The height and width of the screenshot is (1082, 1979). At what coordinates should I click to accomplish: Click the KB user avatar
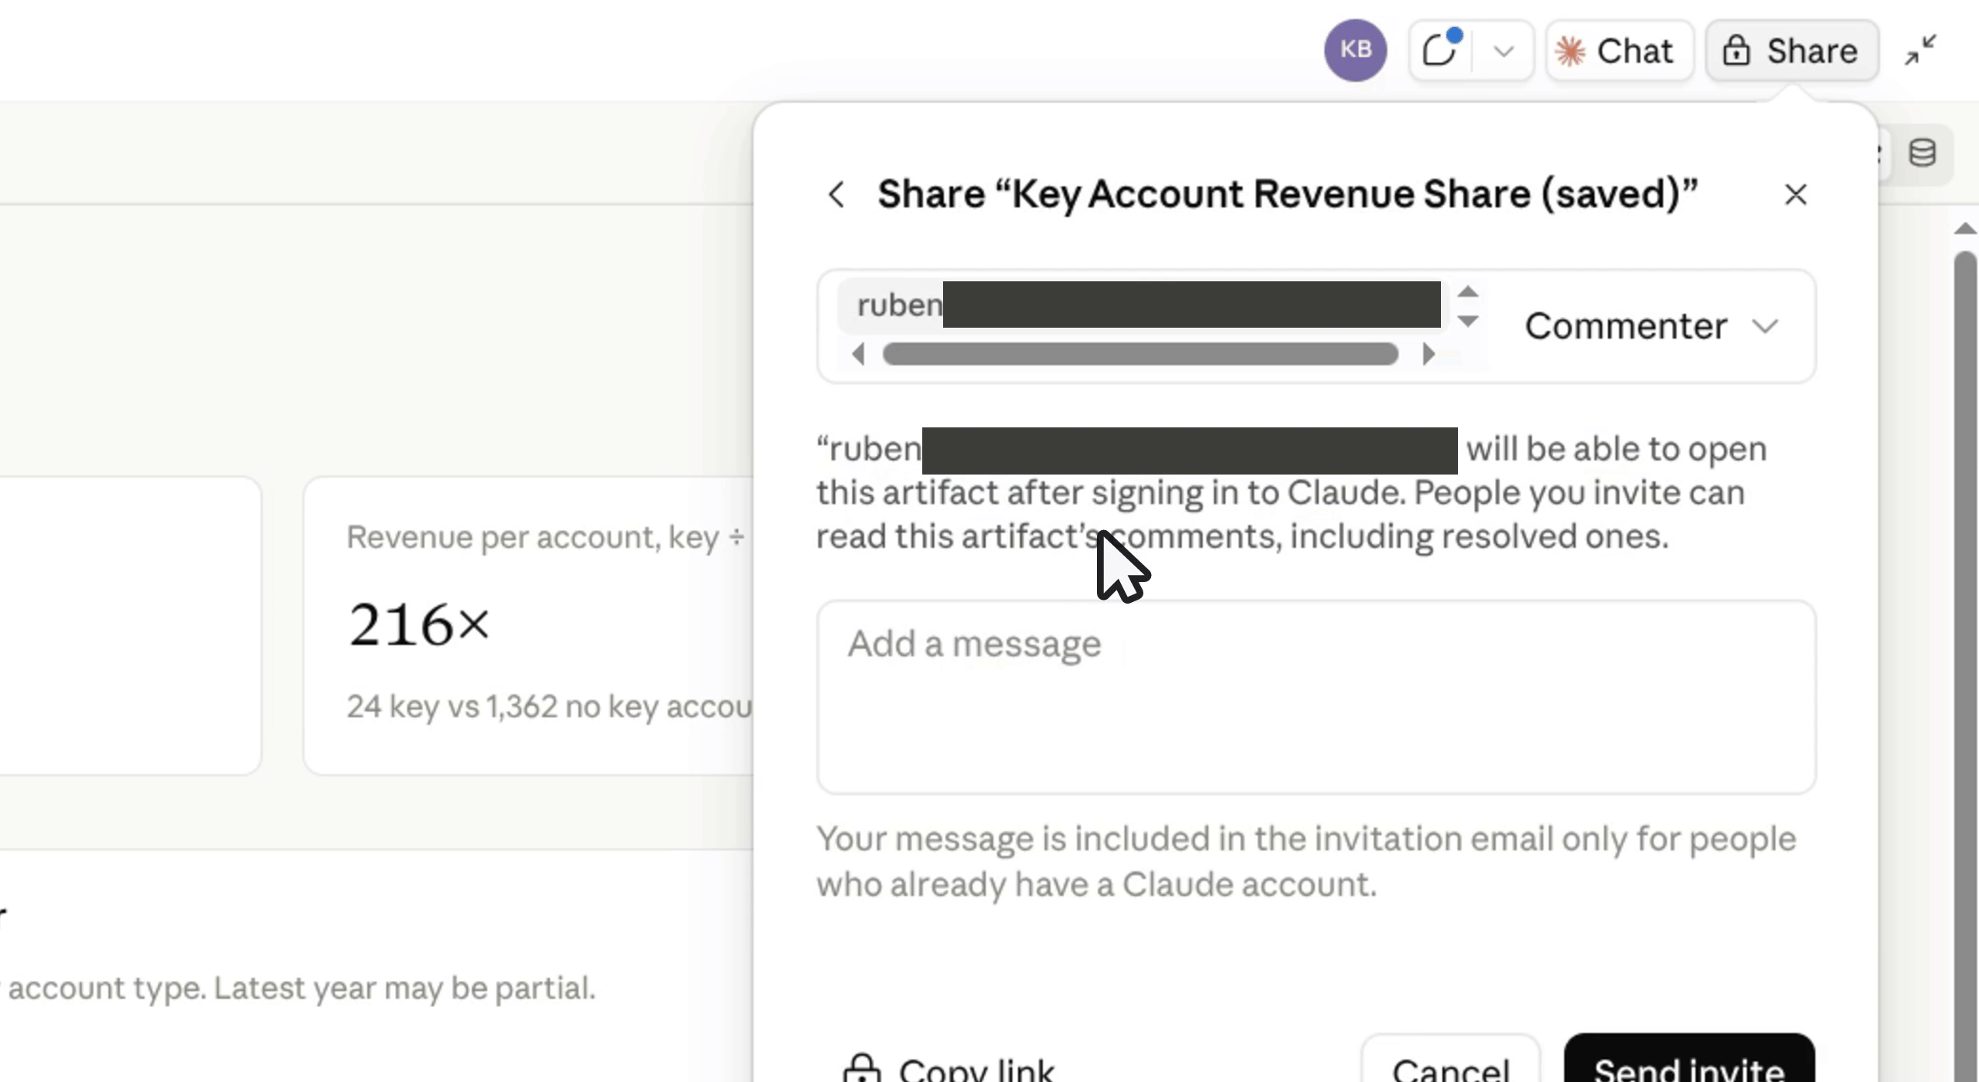tap(1355, 50)
